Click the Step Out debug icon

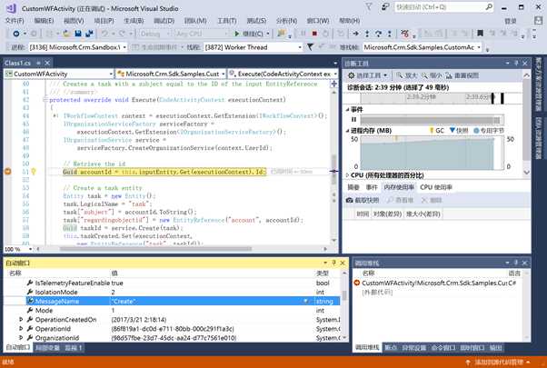[389, 34]
